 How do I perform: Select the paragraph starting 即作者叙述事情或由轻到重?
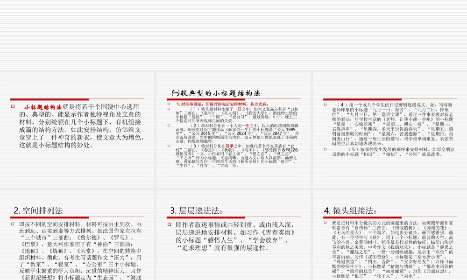coord(235,236)
